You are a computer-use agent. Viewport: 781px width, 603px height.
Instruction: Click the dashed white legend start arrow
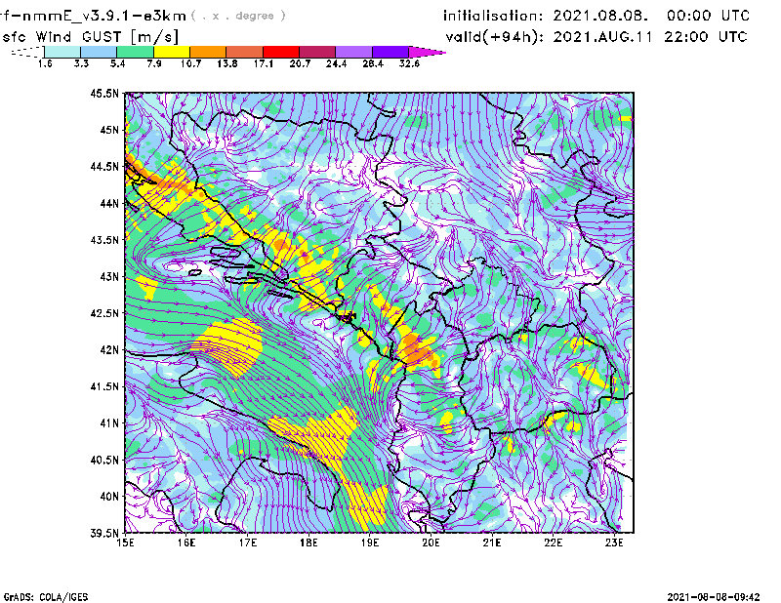pyautogui.click(x=27, y=52)
